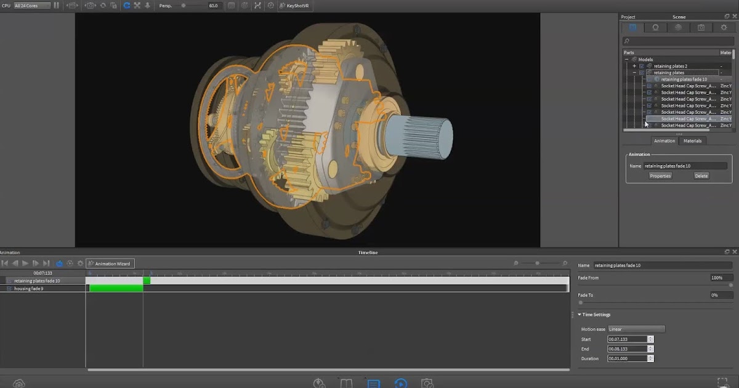Step forward one frame
Screen dimensions: 739x388
click(x=36, y=264)
